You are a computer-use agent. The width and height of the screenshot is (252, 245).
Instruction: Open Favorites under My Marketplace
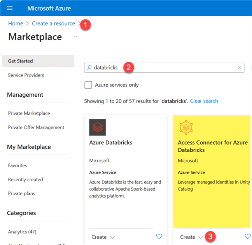pyautogui.click(x=17, y=165)
